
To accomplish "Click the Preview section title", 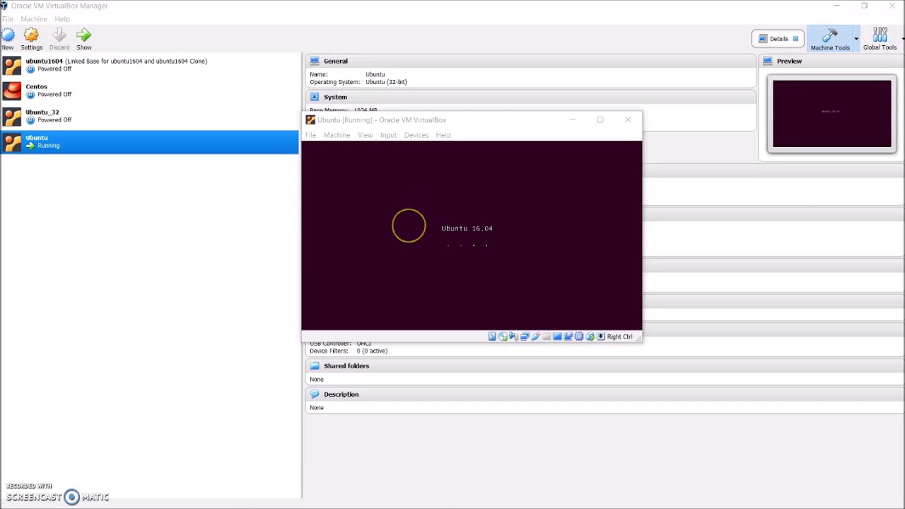I will pyautogui.click(x=789, y=61).
